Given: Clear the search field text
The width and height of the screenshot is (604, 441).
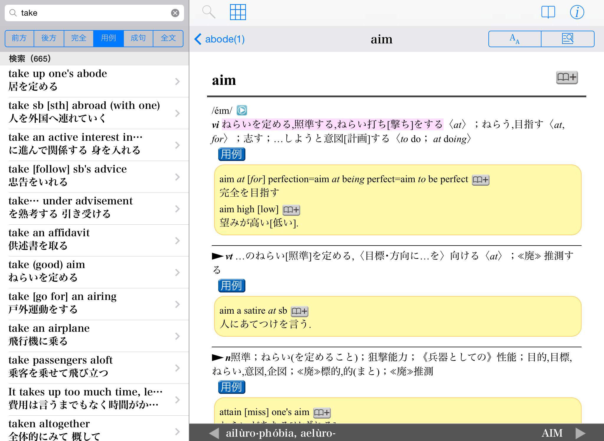Looking at the screenshot, I should point(175,13).
